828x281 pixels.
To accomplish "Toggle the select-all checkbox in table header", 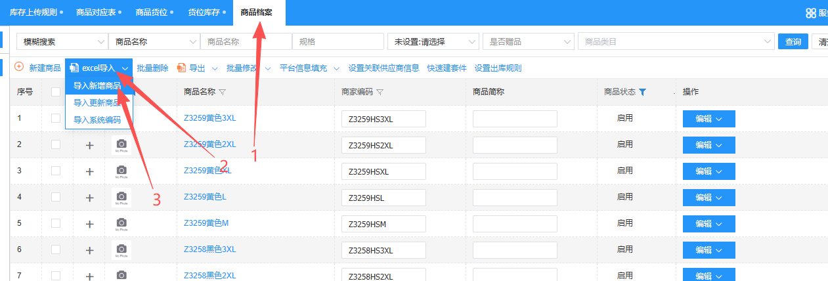I will click(56, 92).
